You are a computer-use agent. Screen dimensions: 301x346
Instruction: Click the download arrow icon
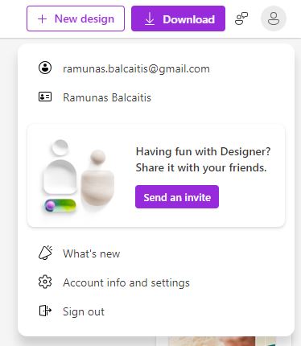click(150, 19)
